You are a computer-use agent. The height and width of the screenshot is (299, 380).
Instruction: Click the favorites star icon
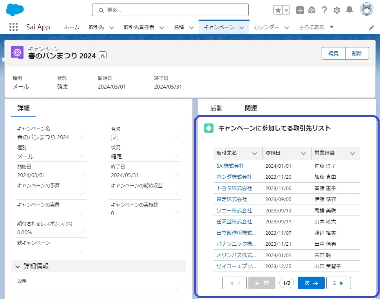point(278,10)
